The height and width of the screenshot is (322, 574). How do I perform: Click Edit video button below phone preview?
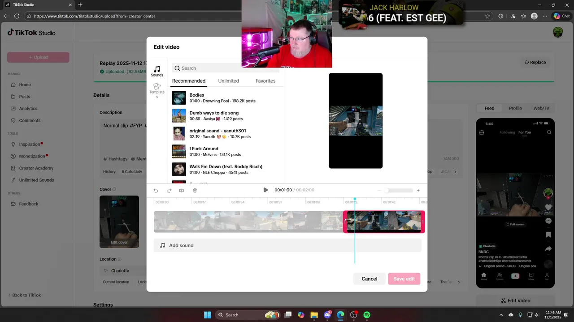(516, 301)
